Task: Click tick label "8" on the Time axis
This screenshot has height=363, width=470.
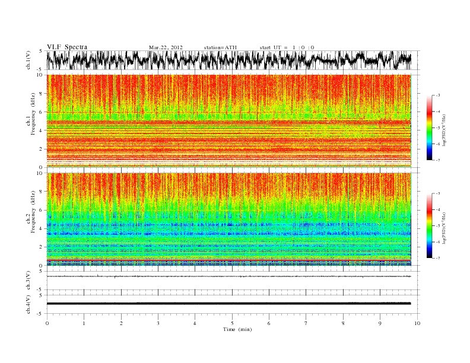Action: tap(343, 323)
